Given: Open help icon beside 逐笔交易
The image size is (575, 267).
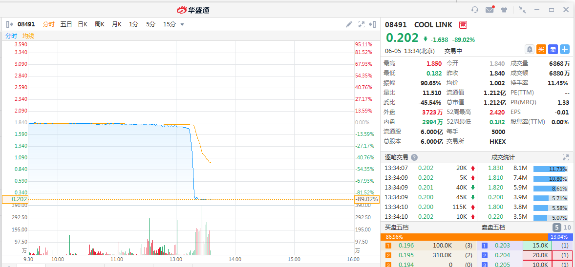Looking at the screenshot, I should (414, 158).
